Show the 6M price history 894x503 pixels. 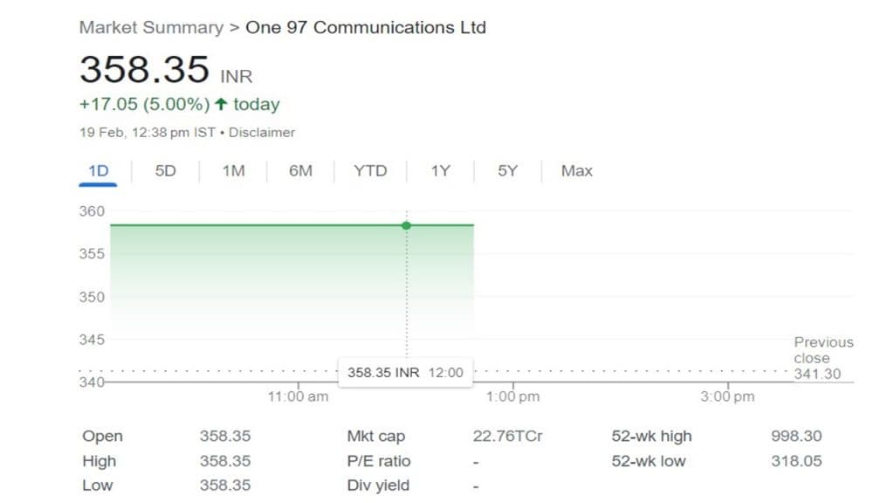tap(300, 171)
